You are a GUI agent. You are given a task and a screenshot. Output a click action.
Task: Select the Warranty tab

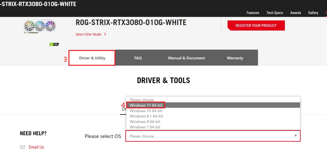(x=235, y=58)
